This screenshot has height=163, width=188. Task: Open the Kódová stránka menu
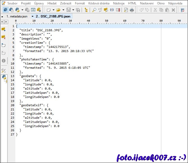tap(99, 3)
